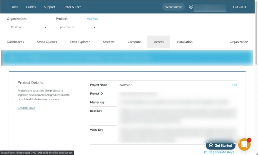Click the Read Key label

click(x=96, y=111)
